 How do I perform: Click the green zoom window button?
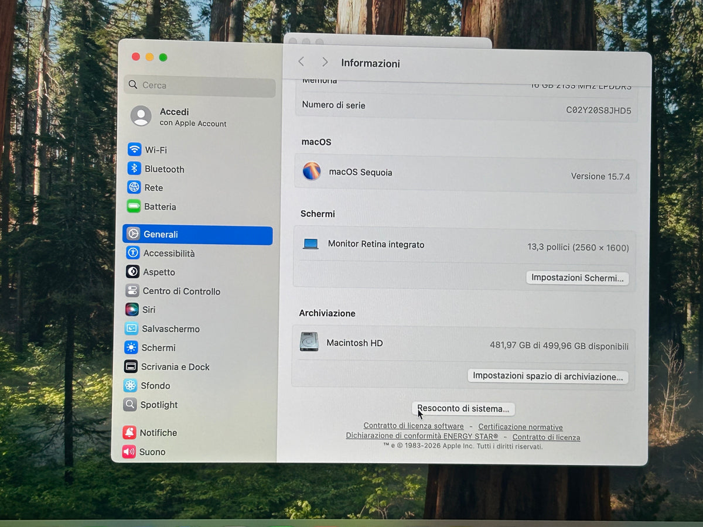163,57
